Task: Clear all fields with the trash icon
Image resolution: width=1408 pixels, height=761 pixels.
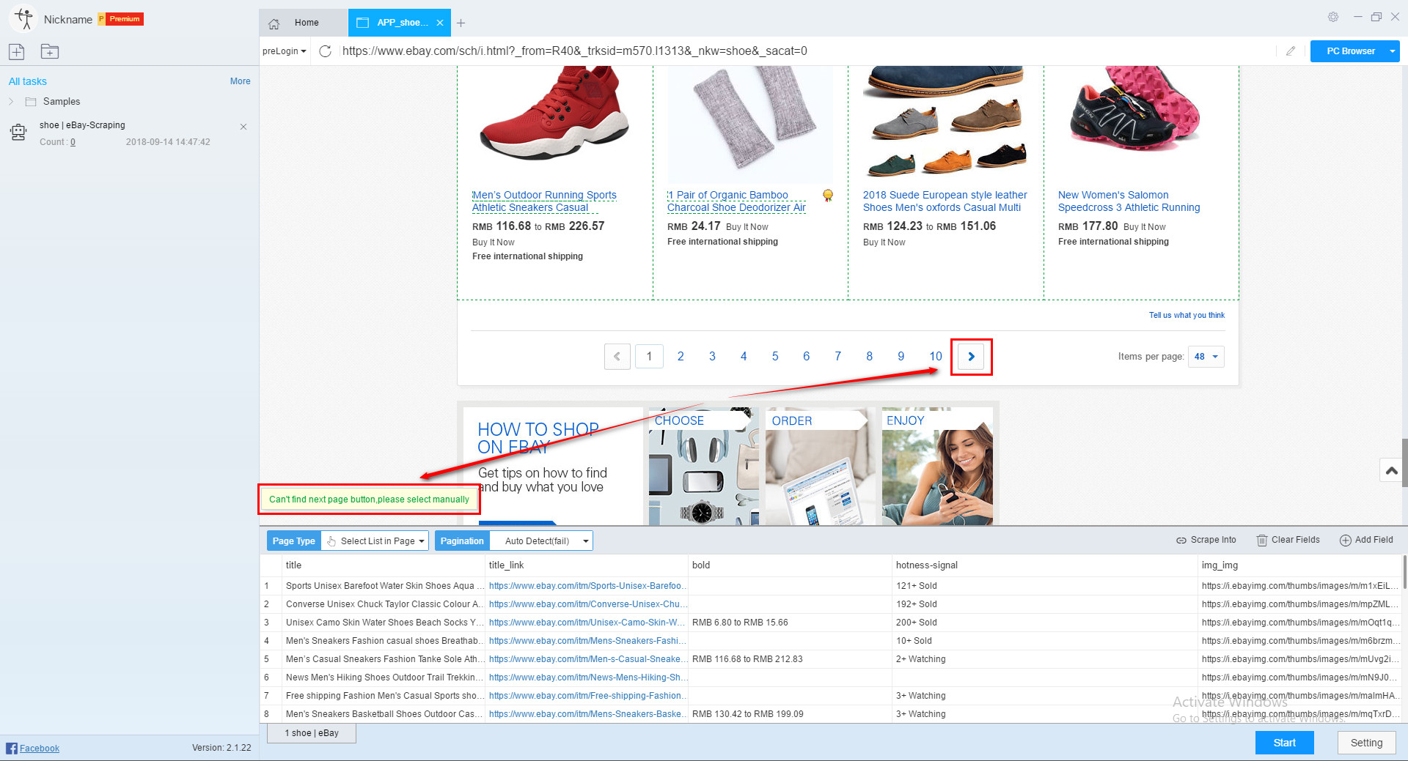Action: point(1262,541)
